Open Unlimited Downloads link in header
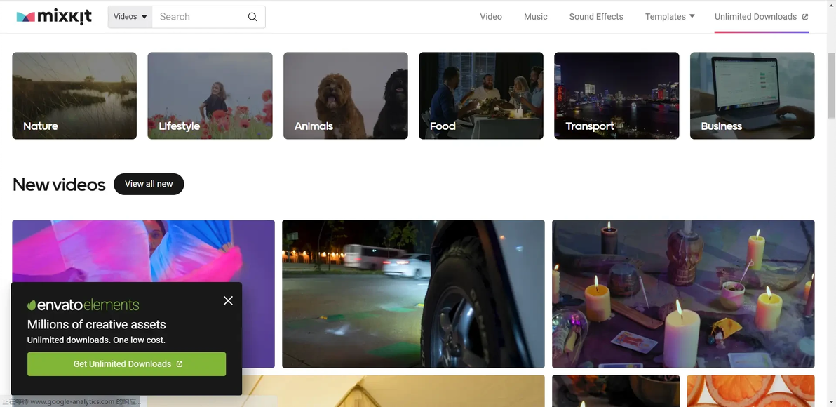The height and width of the screenshot is (407, 836). [762, 17]
